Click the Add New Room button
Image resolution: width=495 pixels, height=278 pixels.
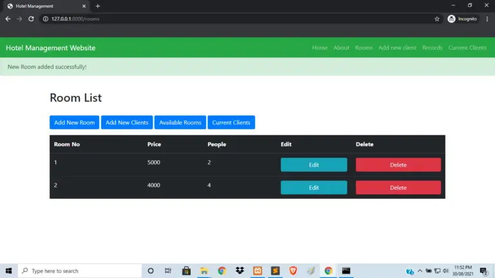[x=74, y=122]
